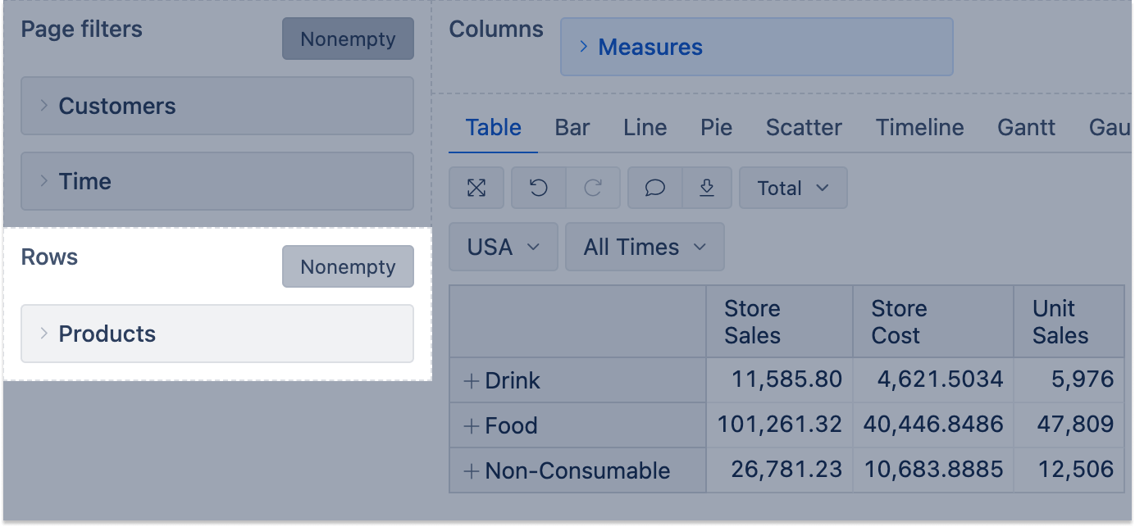This screenshot has width=1135, height=527.
Task: Expand the Drink row plus icon
Action: click(471, 381)
